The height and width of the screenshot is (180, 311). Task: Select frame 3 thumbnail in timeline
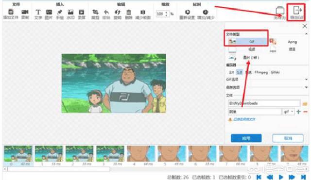coord(110,154)
